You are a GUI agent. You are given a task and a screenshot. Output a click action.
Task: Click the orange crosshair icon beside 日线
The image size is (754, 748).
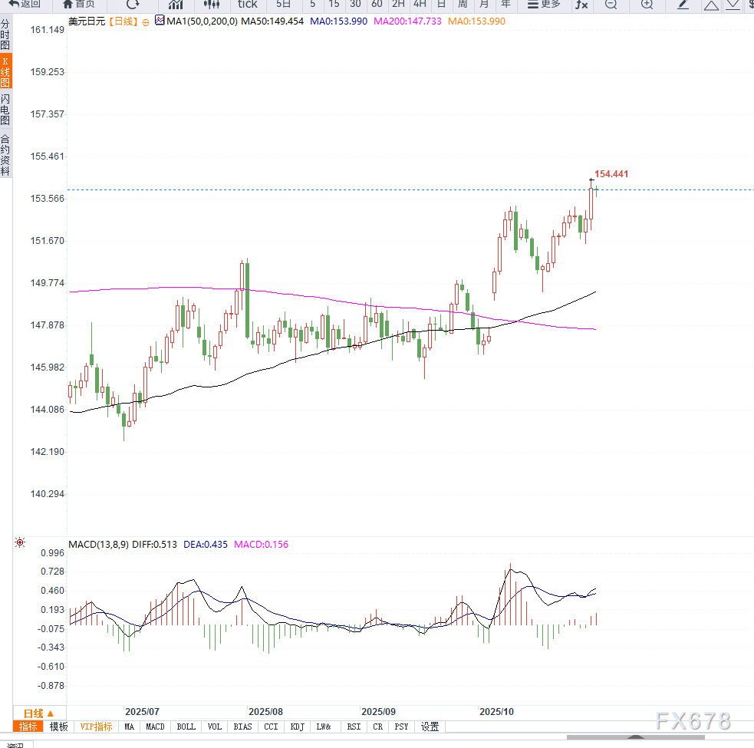[x=145, y=21]
